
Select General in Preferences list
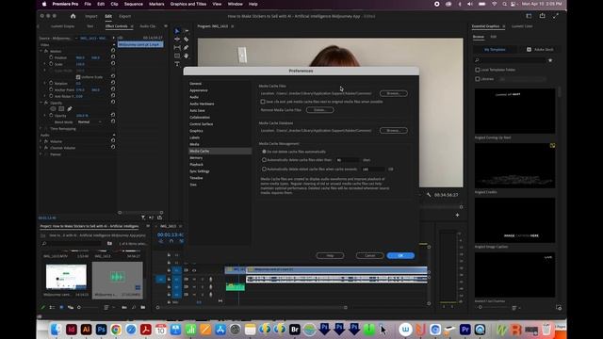click(195, 84)
